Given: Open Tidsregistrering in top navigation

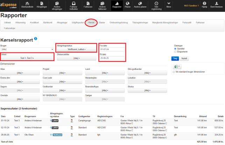Looking at the screenshot, I should pyautogui.click(x=156, y=6).
